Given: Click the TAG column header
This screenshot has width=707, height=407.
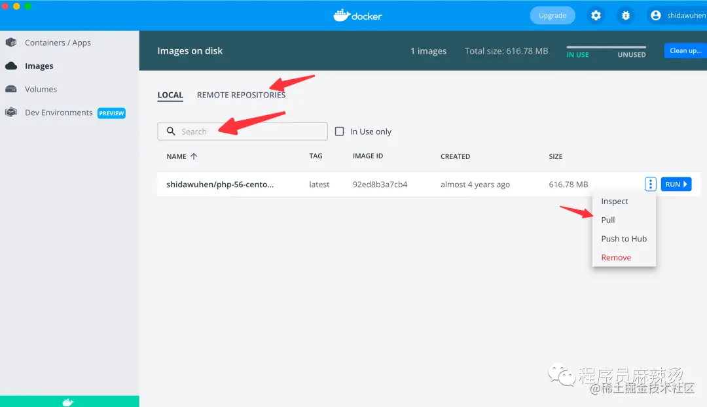Looking at the screenshot, I should [x=316, y=156].
